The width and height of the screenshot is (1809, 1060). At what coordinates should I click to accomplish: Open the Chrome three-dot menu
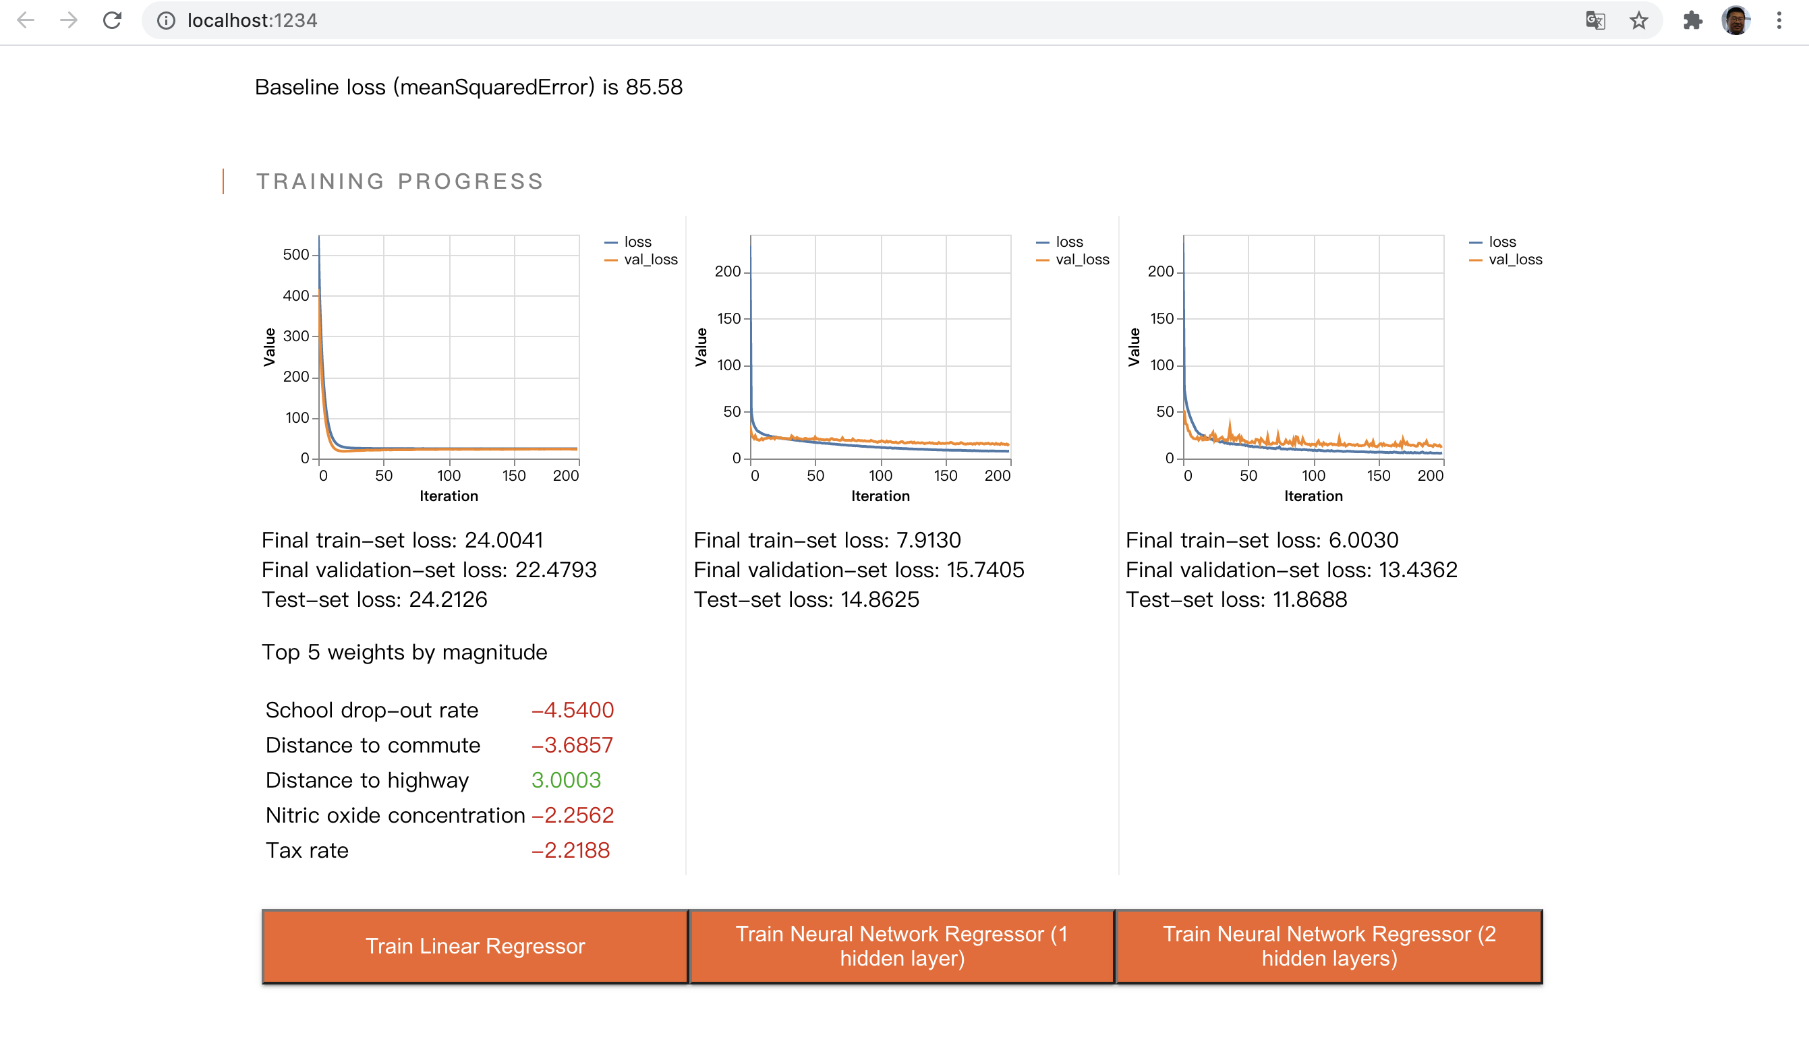tap(1779, 20)
